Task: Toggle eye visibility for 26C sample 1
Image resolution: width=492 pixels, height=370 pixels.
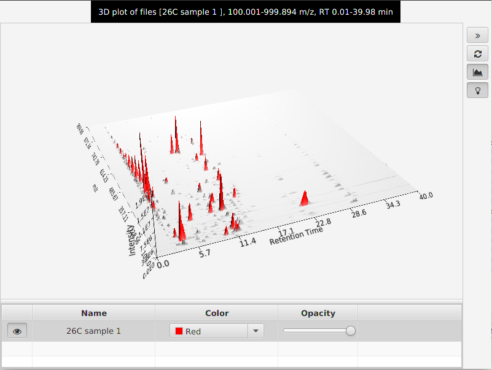Action: [17, 331]
